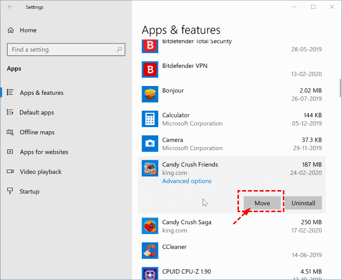Click the 4.51 MB size value
The height and width of the screenshot is (280, 342).
click(x=311, y=272)
